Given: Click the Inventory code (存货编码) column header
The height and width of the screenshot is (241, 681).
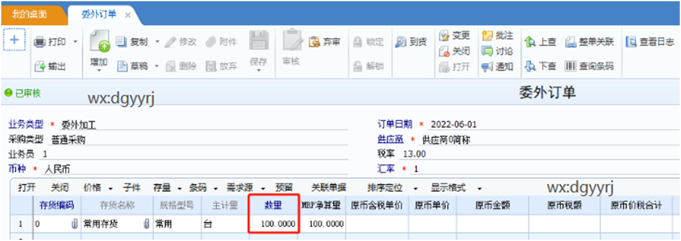Looking at the screenshot, I should [x=57, y=206].
